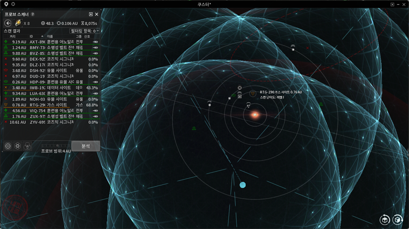
Task: Click the map location pin icon in title bar
Action: coord(6,4)
